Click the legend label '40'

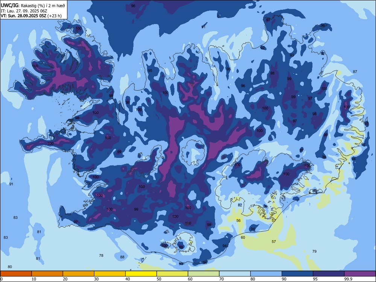(127, 279)
